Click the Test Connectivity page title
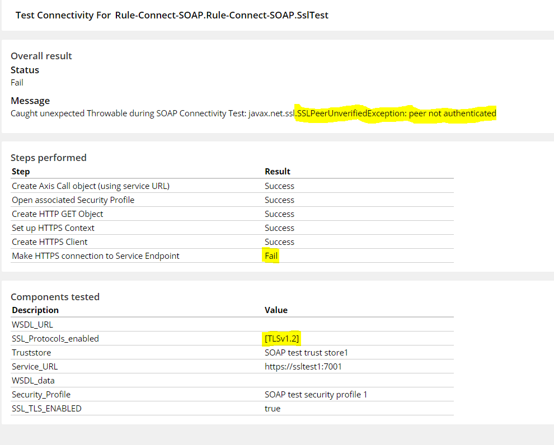This screenshot has width=554, height=445. point(172,15)
